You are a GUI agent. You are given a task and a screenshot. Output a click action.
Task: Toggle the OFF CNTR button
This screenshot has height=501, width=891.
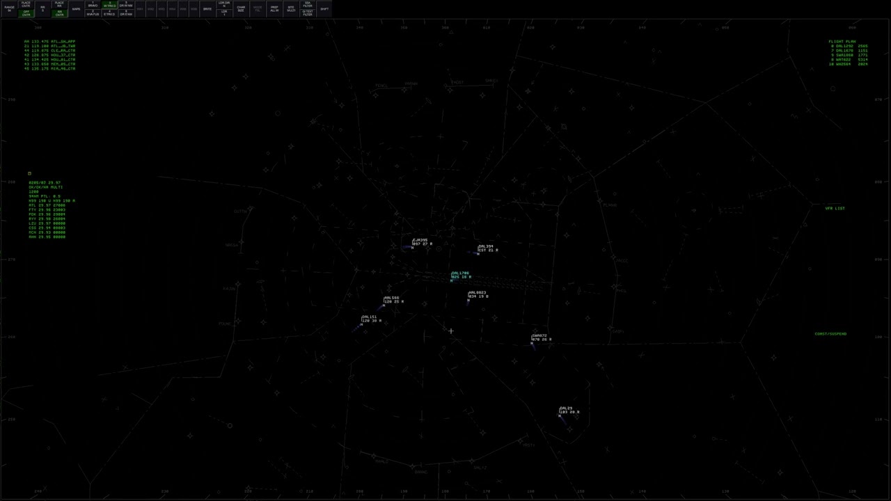point(26,13)
